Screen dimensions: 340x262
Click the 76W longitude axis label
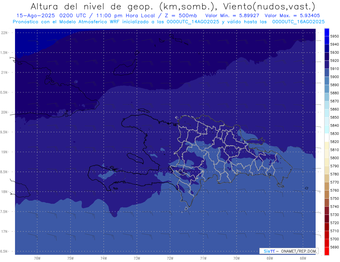[37, 258]
